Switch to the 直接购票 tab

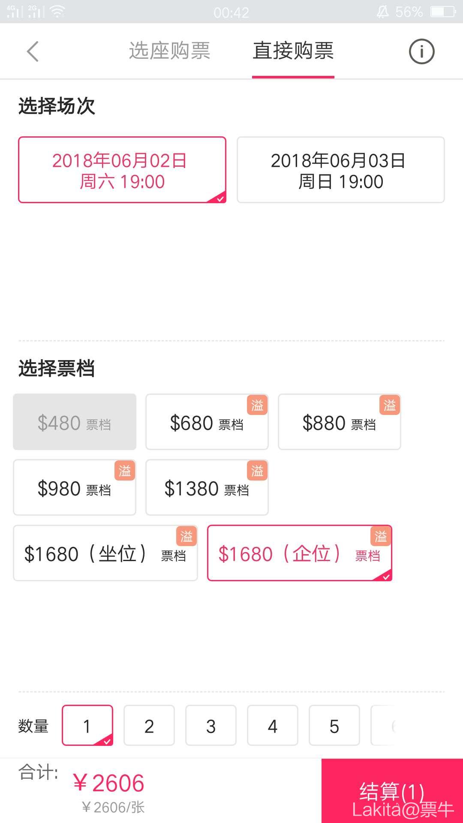[293, 51]
